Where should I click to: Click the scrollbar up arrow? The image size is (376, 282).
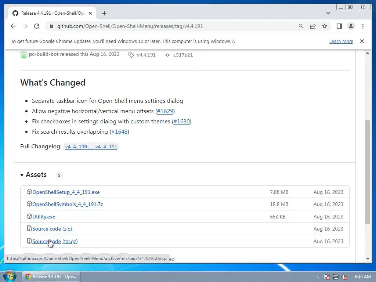coord(368,53)
